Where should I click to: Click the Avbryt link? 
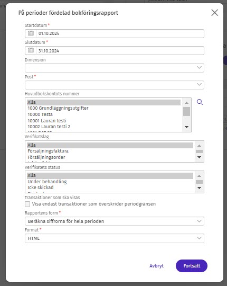coord(156,266)
